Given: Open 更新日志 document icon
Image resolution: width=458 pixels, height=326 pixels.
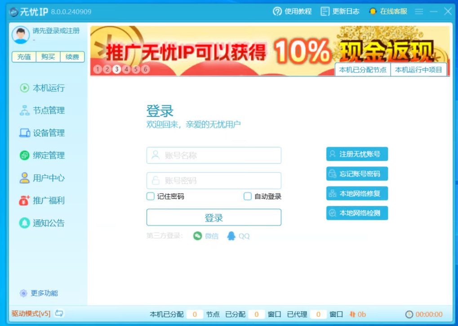Looking at the screenshot, I should point(325,11).
